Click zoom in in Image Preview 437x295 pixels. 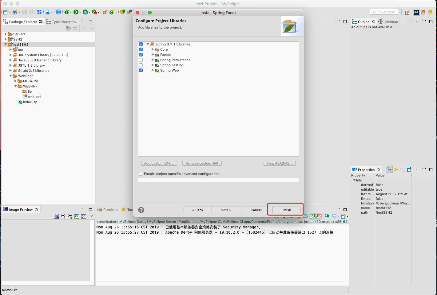pyautogui.click(x=70, y=216)
